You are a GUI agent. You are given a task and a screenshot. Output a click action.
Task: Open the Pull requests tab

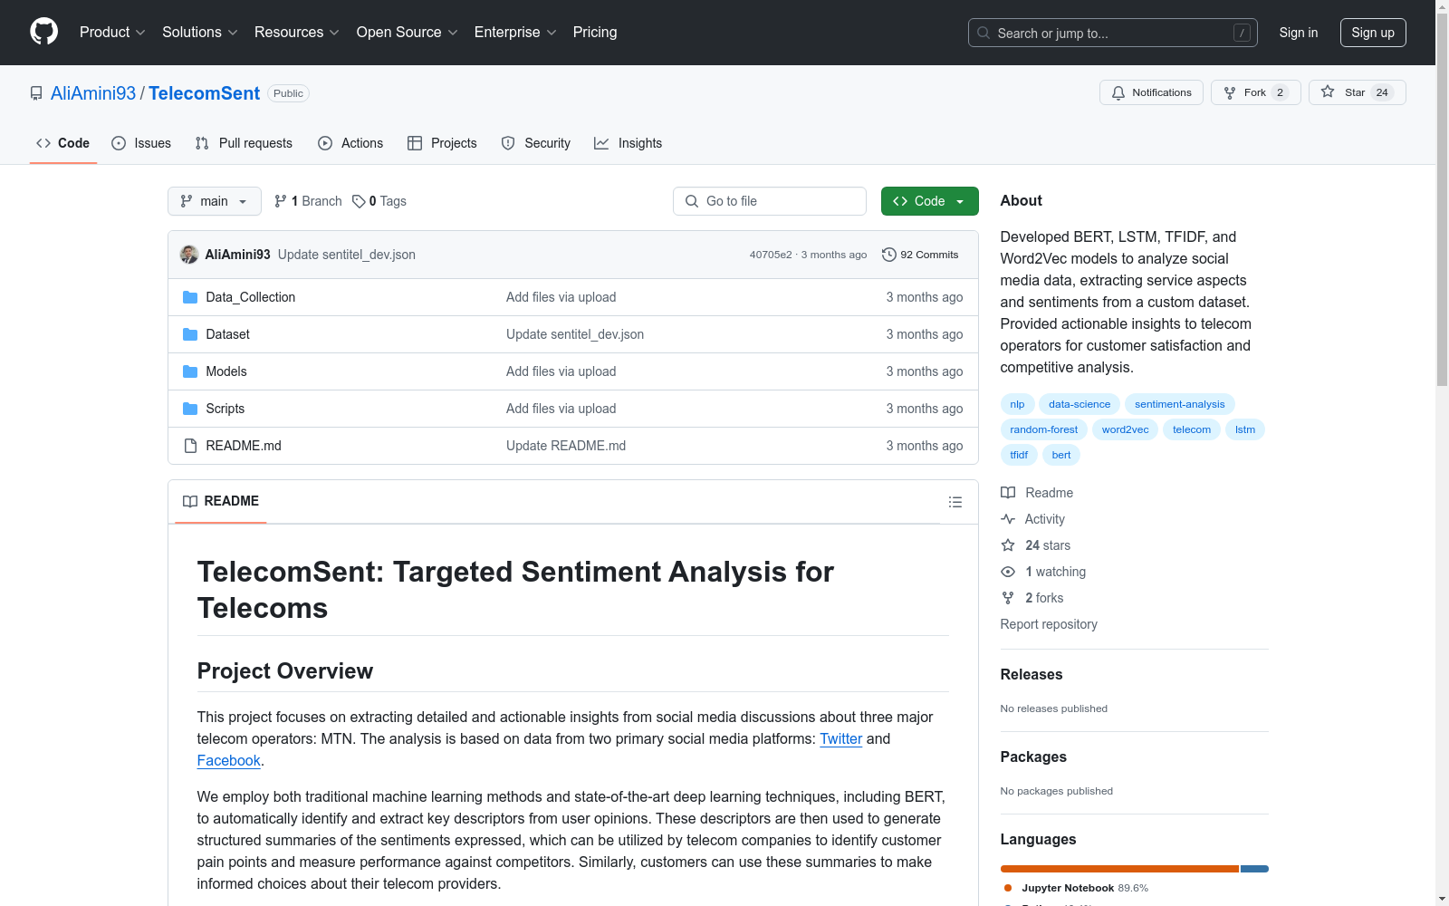tap(244, 143)
